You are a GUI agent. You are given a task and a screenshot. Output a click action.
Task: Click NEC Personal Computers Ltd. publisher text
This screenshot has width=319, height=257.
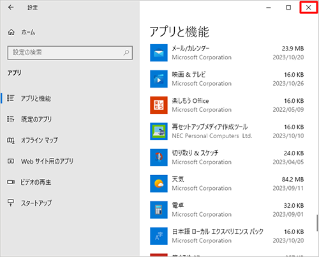(x=212, y=136)
